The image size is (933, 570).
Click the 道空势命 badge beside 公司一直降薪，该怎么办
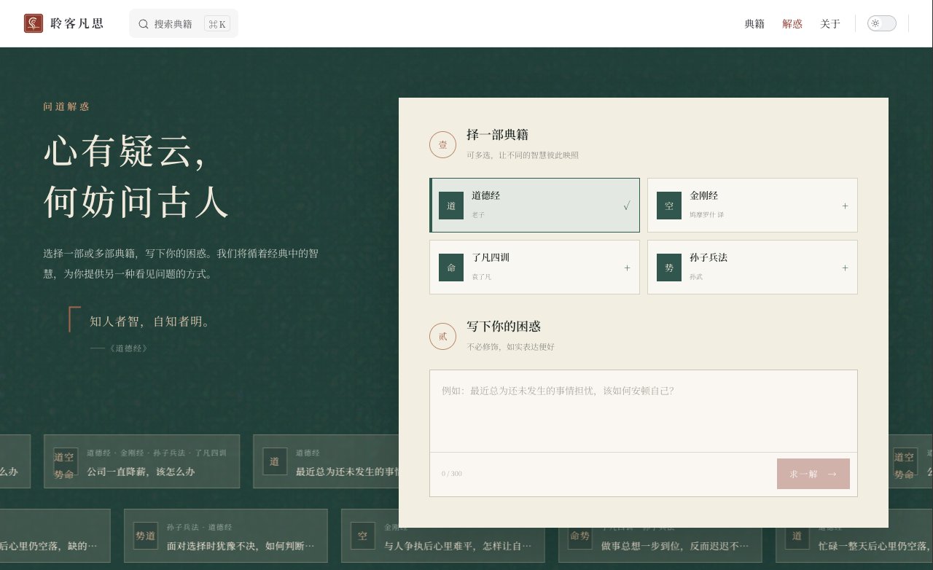[x=65, y=461]
